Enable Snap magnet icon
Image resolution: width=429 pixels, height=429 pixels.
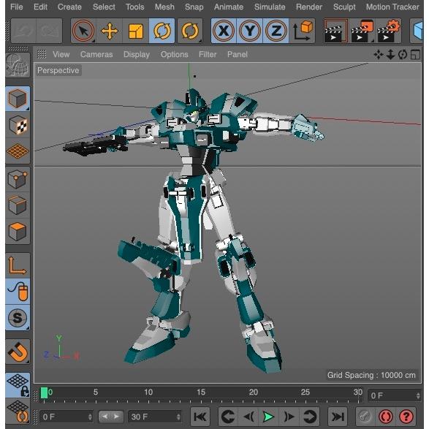click(18, 352)
